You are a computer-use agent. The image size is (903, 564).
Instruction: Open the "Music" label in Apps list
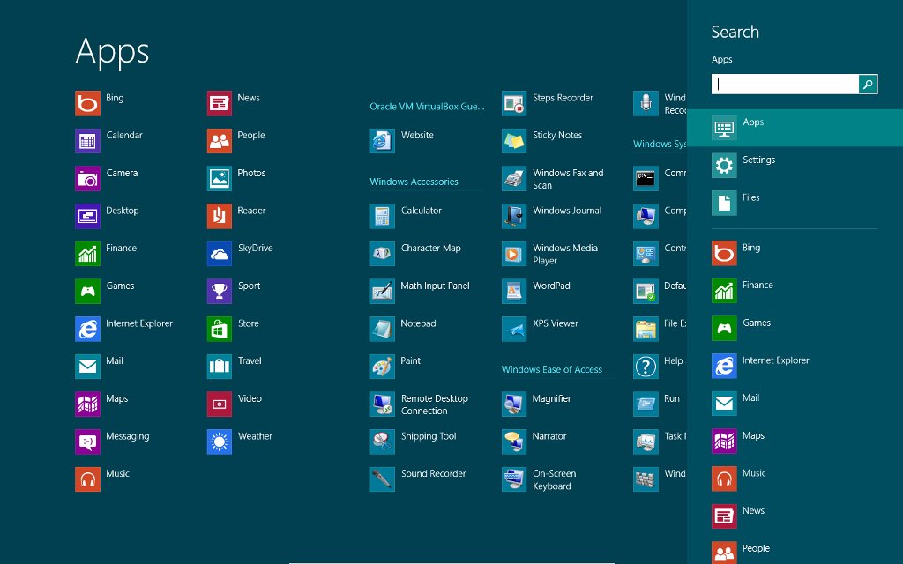coord(117,473)
